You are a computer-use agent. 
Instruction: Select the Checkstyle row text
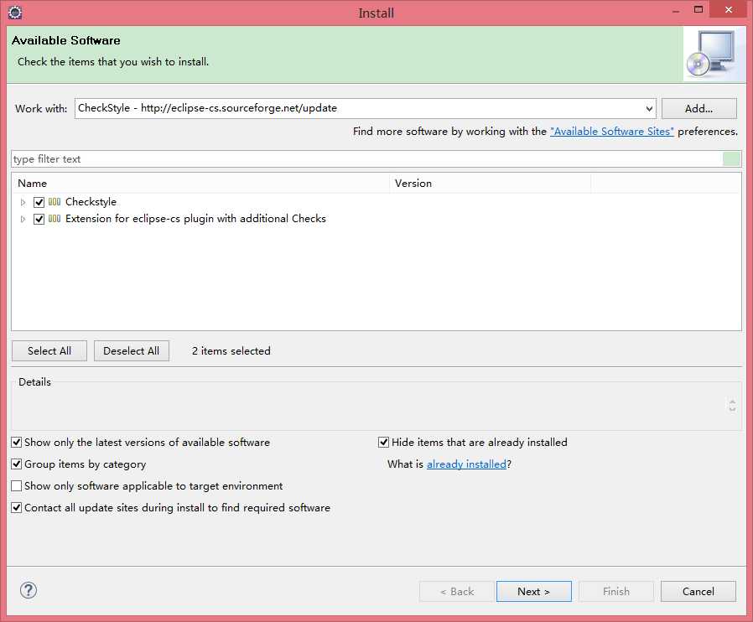click(x=91, y=202)
